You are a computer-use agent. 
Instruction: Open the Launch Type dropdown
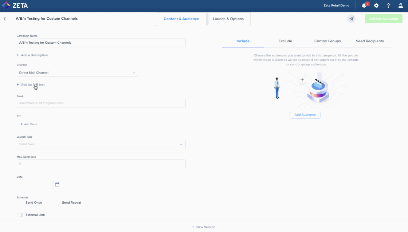tap(101, 144)
